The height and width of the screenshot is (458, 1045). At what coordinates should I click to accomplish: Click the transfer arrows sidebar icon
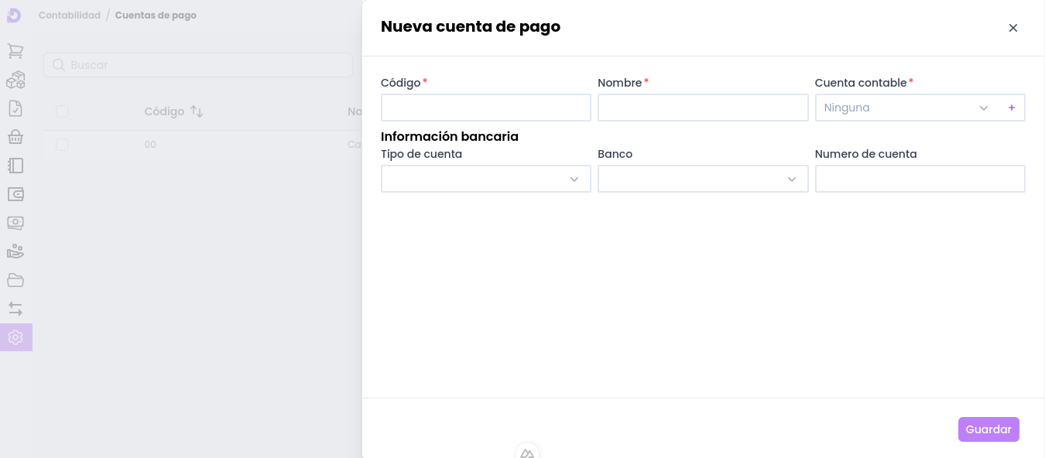click(x=15, y=309)
